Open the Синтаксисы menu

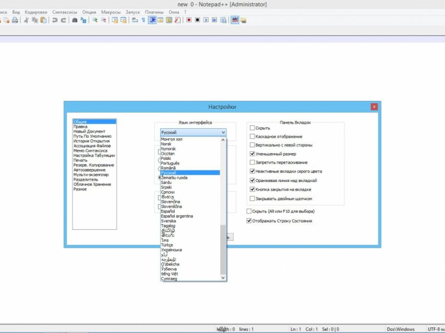[x=65, y=12]
